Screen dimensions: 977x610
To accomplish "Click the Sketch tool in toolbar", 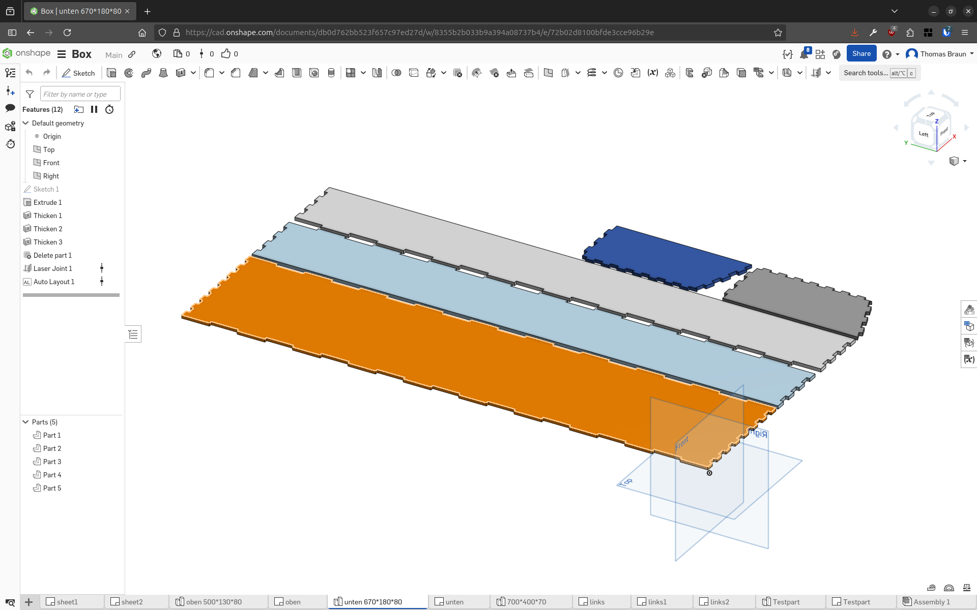I will [x=78, y=72].
